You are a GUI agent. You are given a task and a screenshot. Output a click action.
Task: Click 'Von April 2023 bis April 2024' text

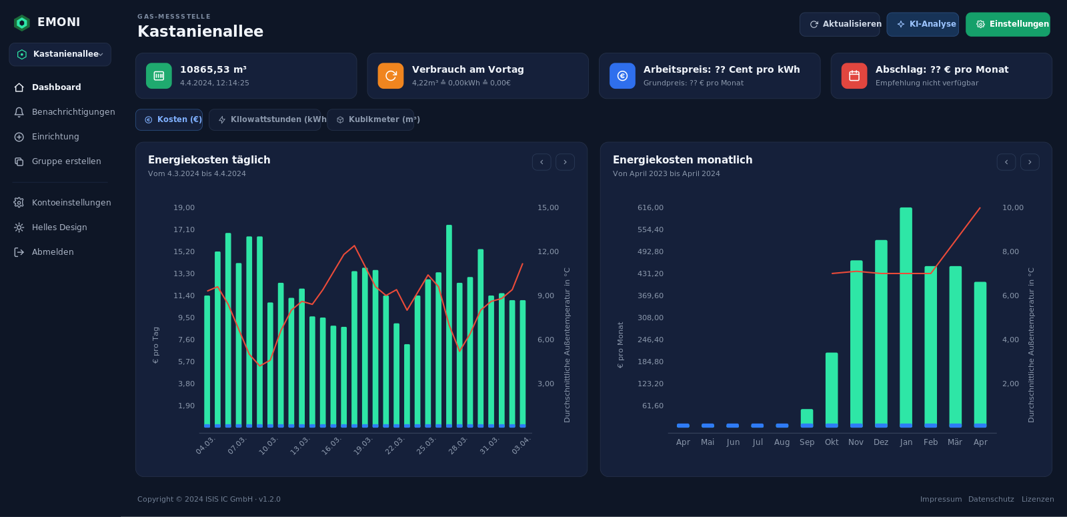click(666, 174)
